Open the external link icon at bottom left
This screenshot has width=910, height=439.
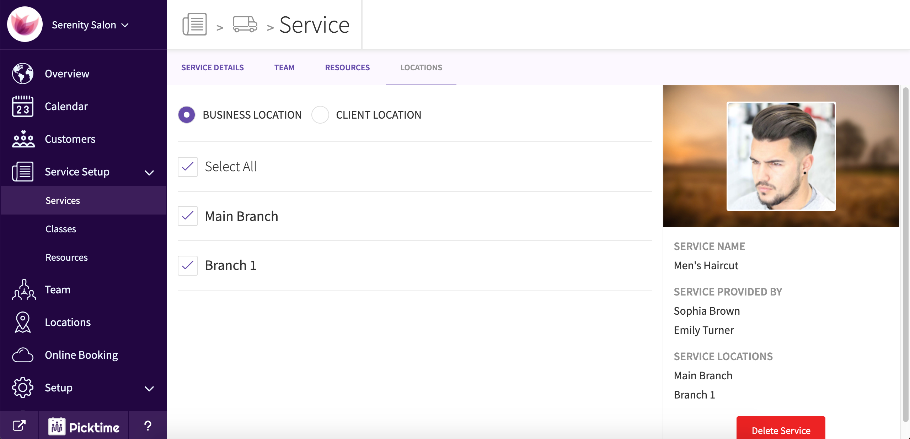click(19, 425)
